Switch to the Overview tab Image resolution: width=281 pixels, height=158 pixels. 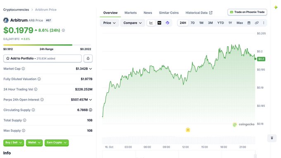click(x=110, y=13)
